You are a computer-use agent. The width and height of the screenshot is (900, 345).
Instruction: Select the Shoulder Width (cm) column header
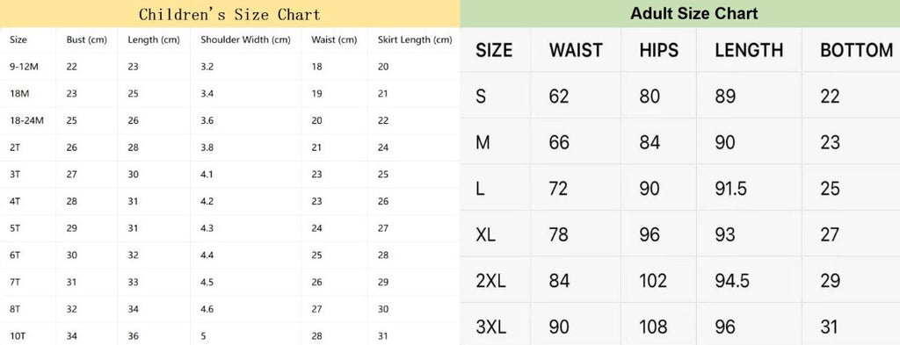click(x=245, y=40)
